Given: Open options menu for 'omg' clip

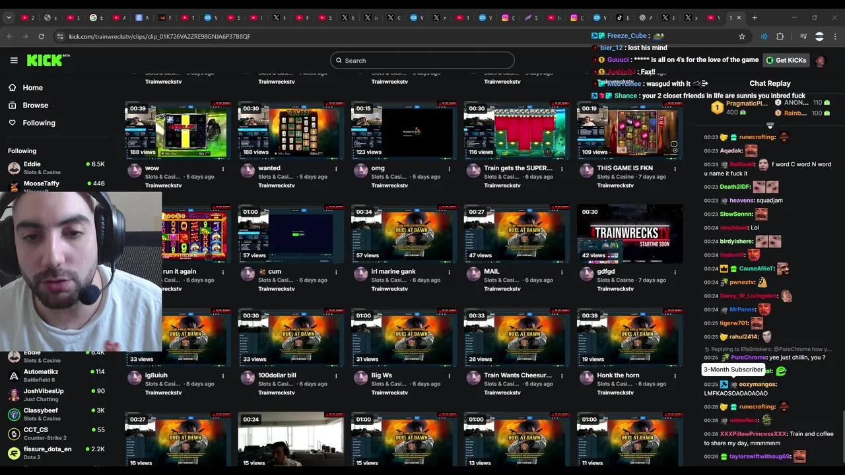Looking at the screenshot, I should point(449,169).
